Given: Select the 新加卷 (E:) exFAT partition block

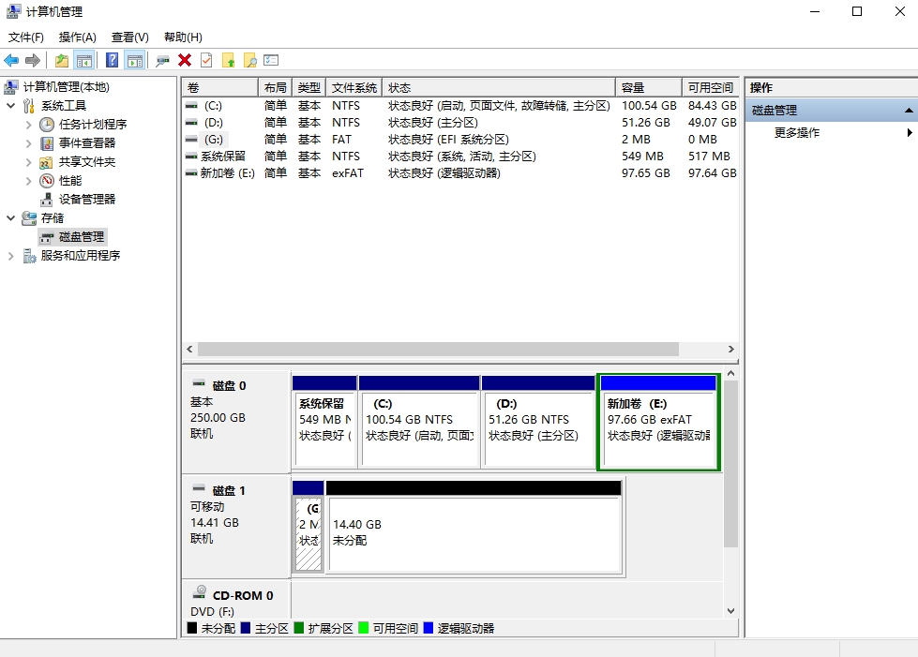Looking at the screenshot, I should [x=658, y=423].
